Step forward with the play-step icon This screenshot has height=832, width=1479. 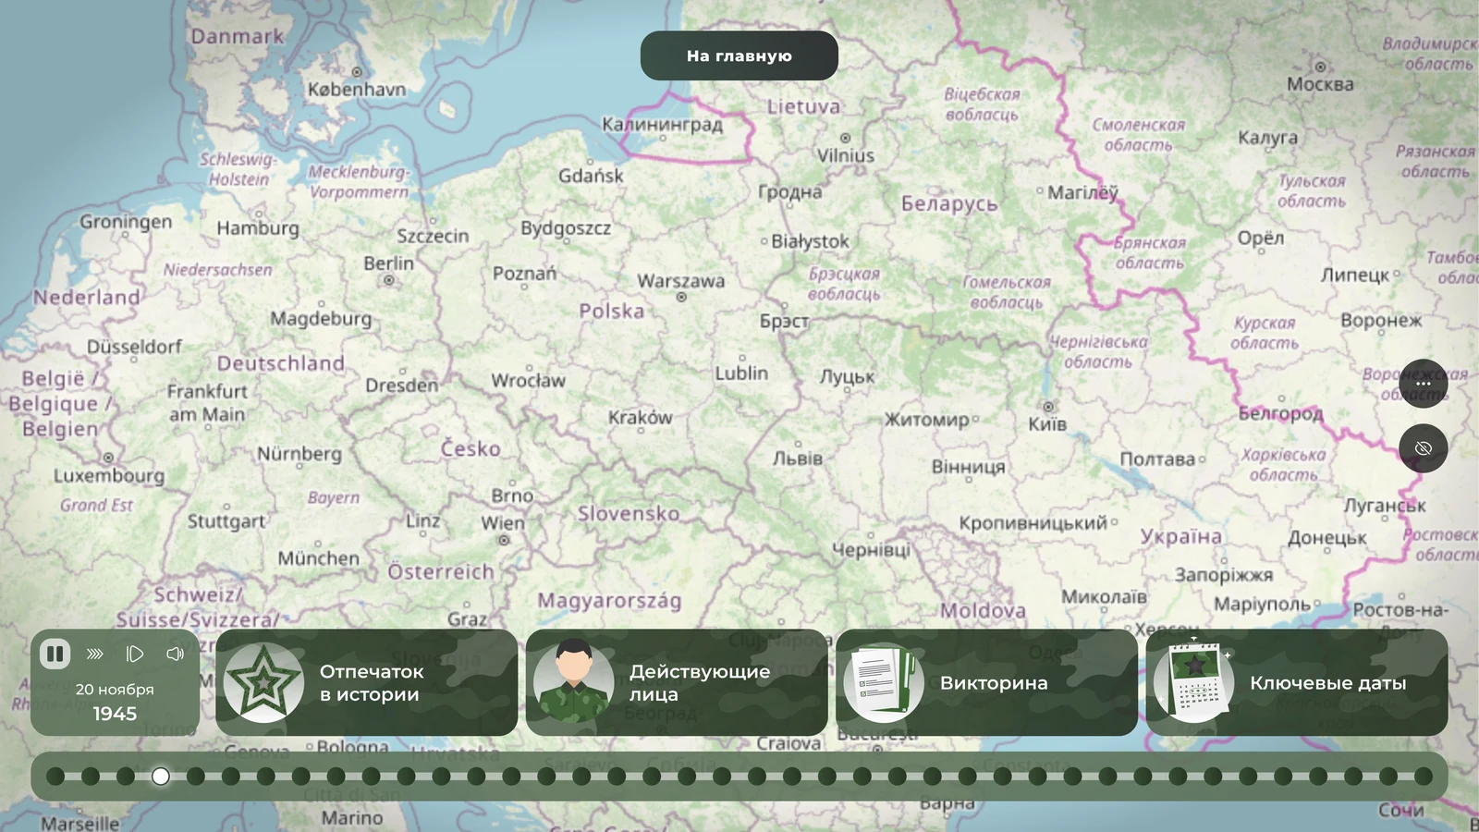point(135,655)
